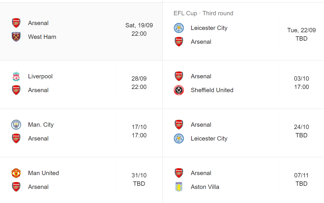Click the Man United club crest

pos(16,173)
